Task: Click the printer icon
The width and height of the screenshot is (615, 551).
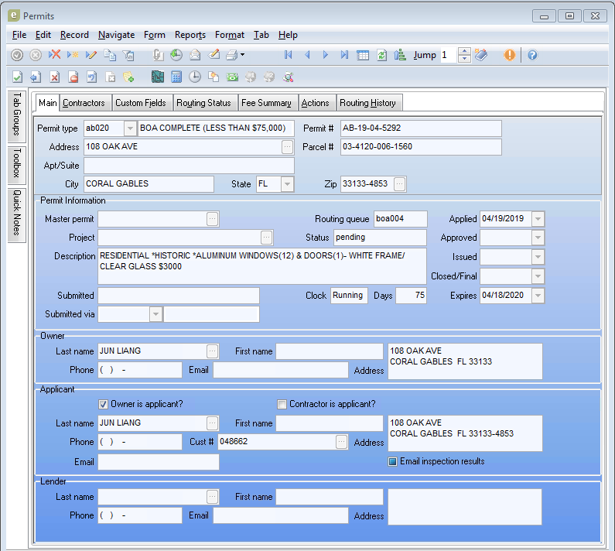Action: [x=231, y=55]
